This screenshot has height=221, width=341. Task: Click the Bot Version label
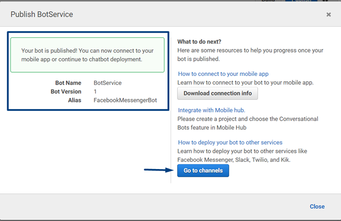click(66, 91)
